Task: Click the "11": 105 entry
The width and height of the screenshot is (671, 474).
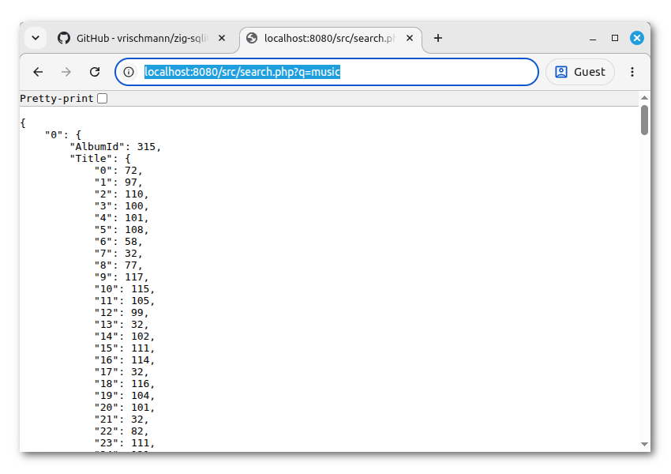Action: click(124, 301)
